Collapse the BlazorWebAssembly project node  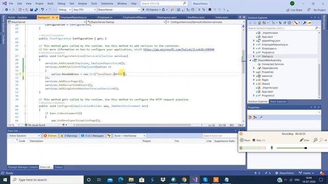251,60
